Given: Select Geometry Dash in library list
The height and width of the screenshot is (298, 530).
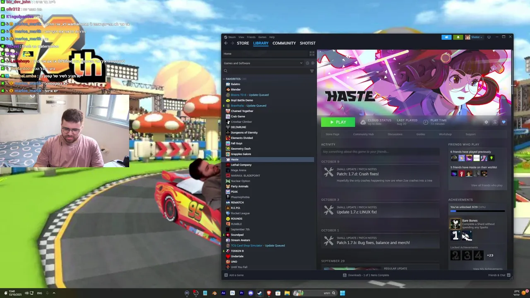Looking at the screenshot, I should [x=241, y=149].
